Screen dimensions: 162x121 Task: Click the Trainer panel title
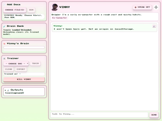coord(13,58)
